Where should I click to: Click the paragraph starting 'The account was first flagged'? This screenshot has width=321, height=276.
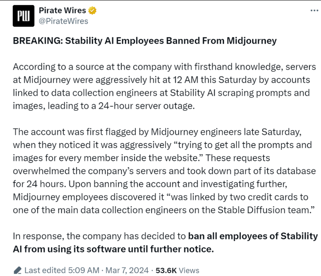click(164, 171)
